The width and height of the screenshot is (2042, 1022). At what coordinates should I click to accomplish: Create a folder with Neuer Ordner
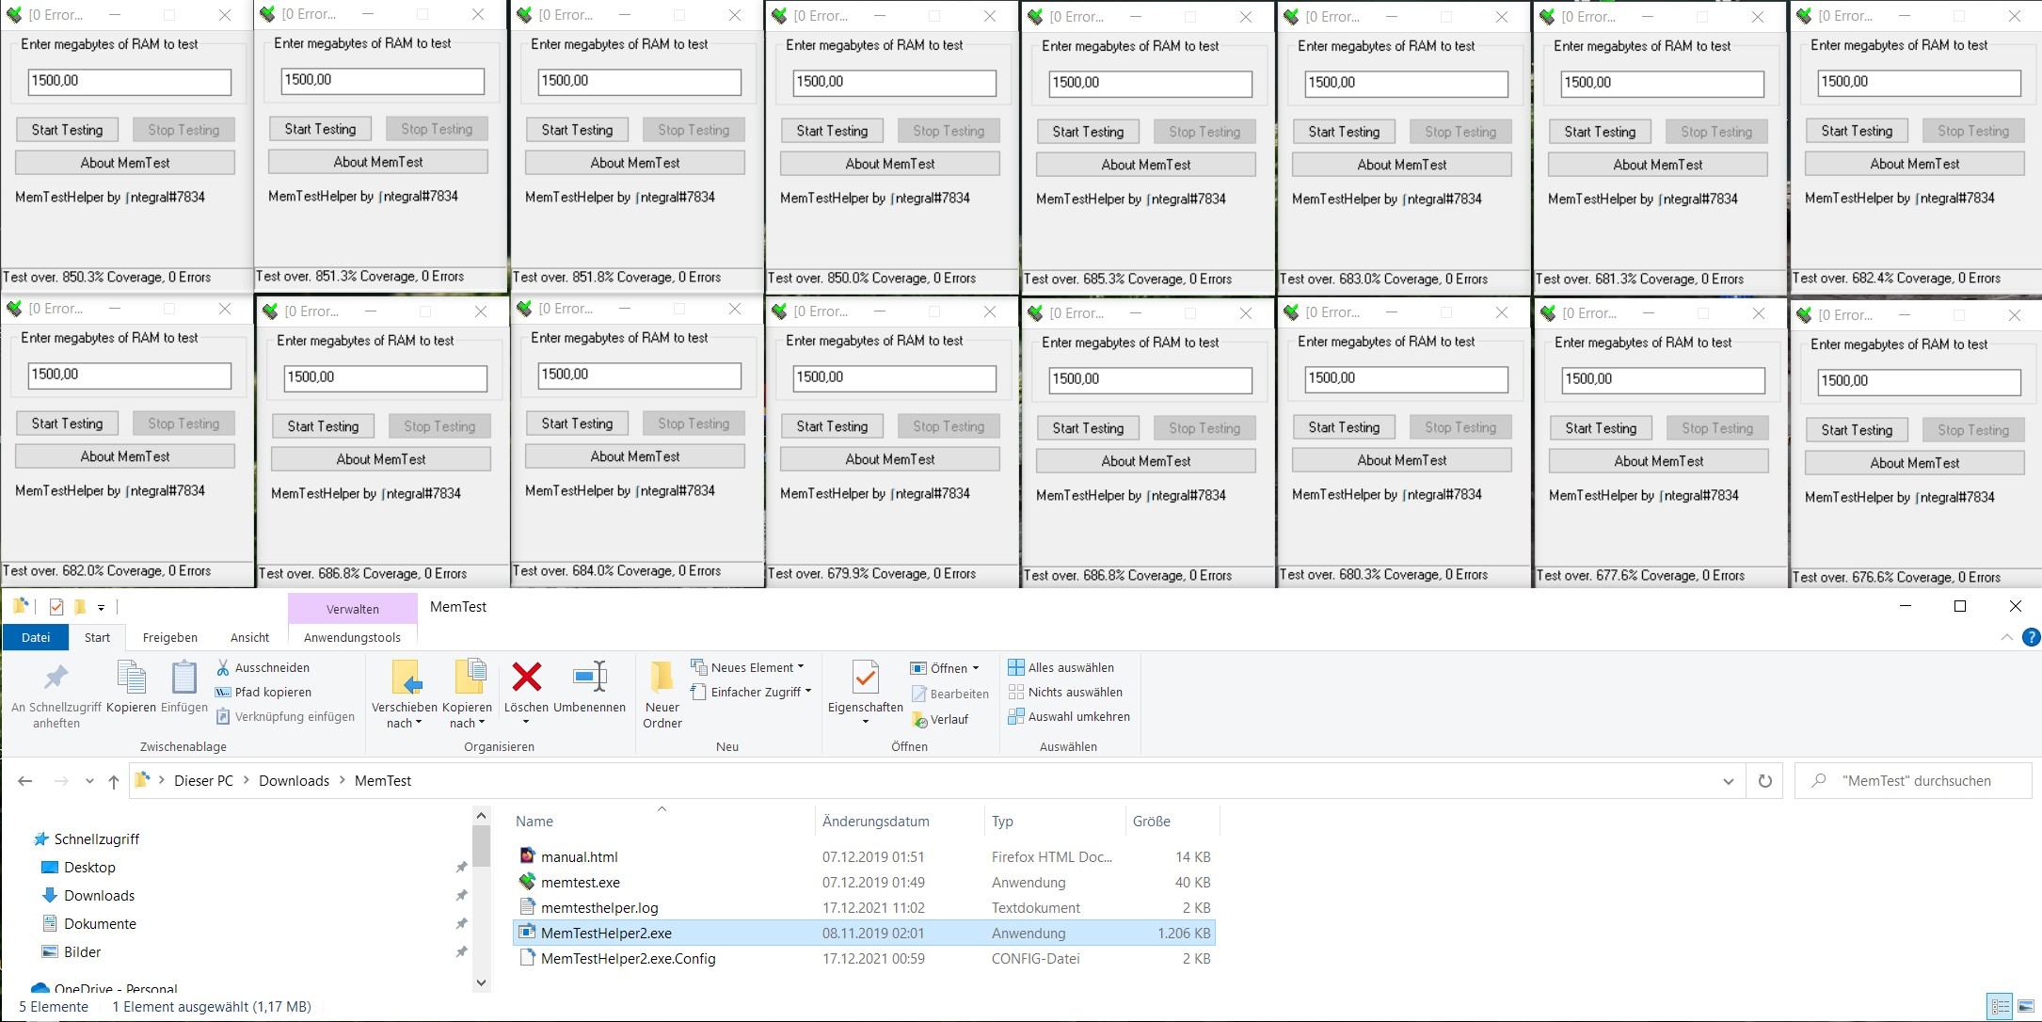pos(662,695)
